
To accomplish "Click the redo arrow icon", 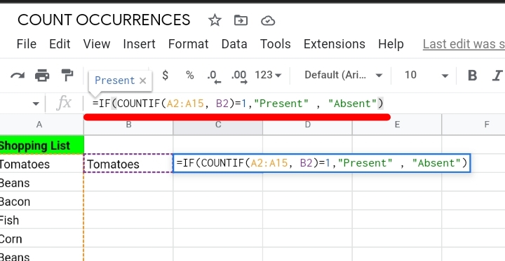I will click(x=18, y=76).
